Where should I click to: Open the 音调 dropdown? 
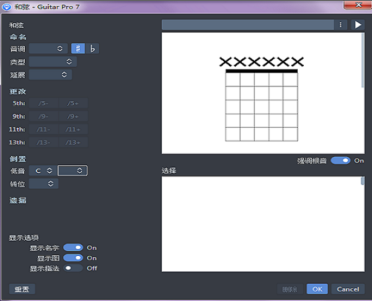coord(48,48)
